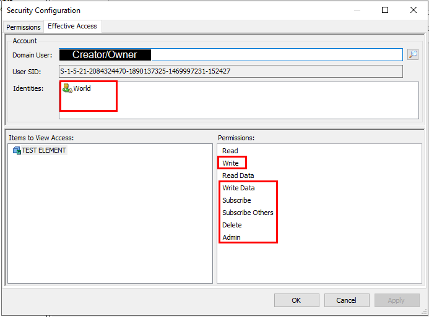Select the Write permission entry

[x=230, y=163]
